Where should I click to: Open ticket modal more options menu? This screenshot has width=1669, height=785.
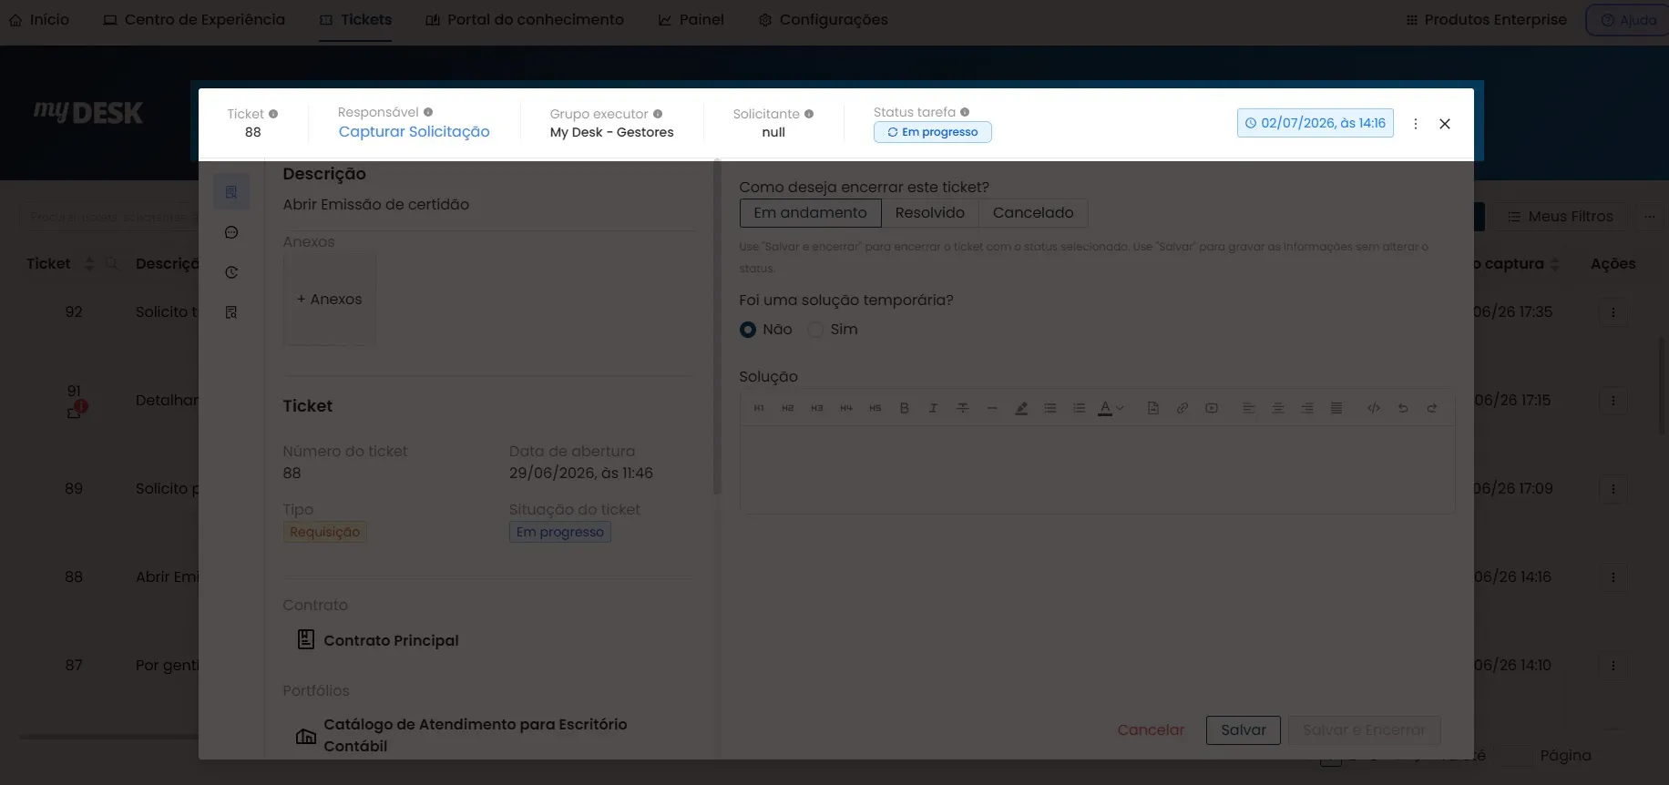1416,124
